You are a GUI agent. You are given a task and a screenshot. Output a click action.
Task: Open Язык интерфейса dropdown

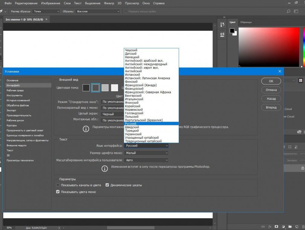pos(146,146)
